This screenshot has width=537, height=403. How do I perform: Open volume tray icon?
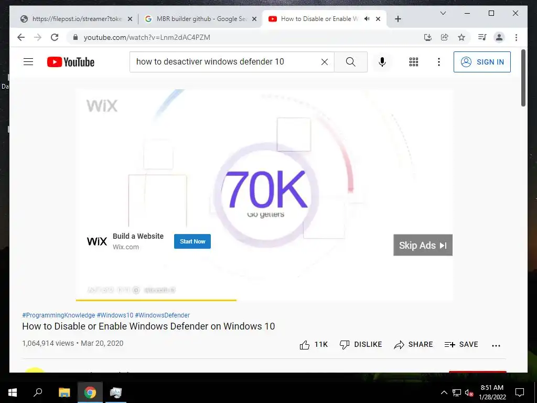(468, 393)
